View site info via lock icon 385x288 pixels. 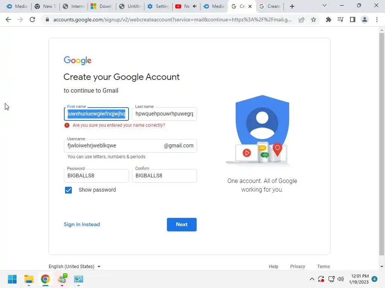47,19
